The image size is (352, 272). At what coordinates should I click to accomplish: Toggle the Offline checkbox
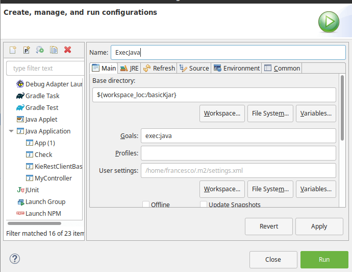pyautogui.click(x=146, y=205)
